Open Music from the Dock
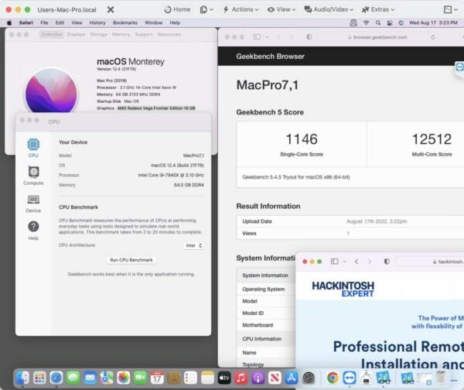 point(241,378)
